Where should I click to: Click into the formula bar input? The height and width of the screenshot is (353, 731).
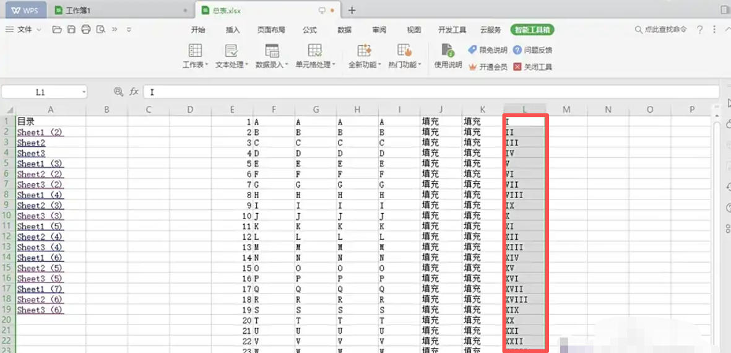coord(427,92)
